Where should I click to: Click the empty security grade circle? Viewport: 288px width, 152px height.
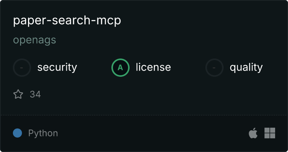(22, 68)
